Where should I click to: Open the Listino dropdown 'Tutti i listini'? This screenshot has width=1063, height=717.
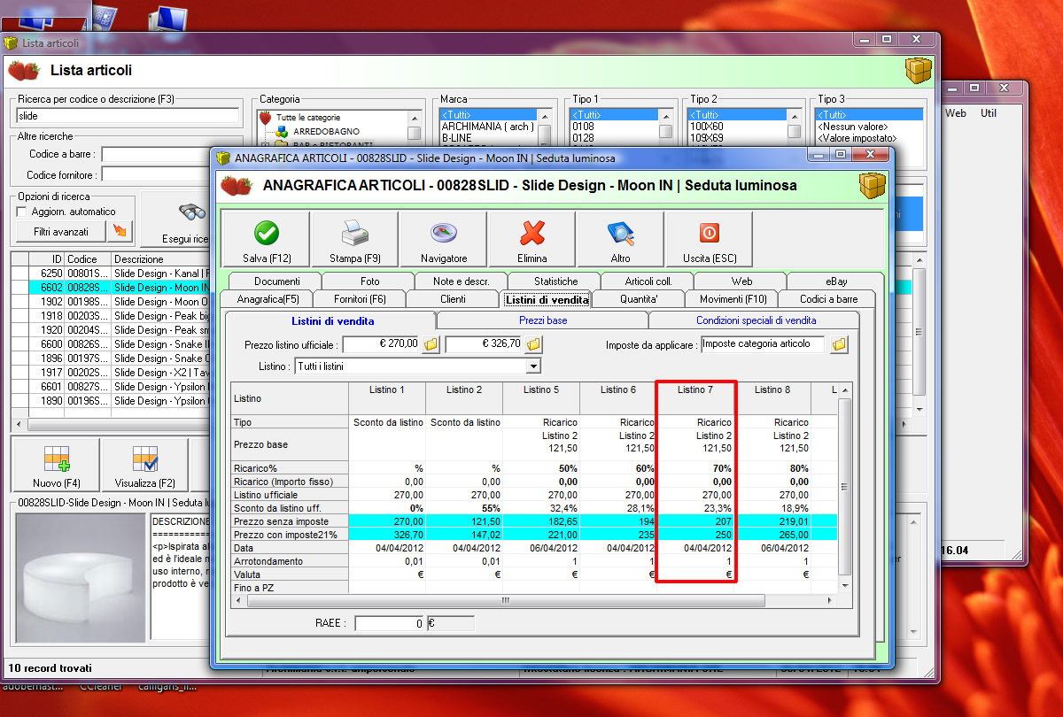(x=533, y=366)
